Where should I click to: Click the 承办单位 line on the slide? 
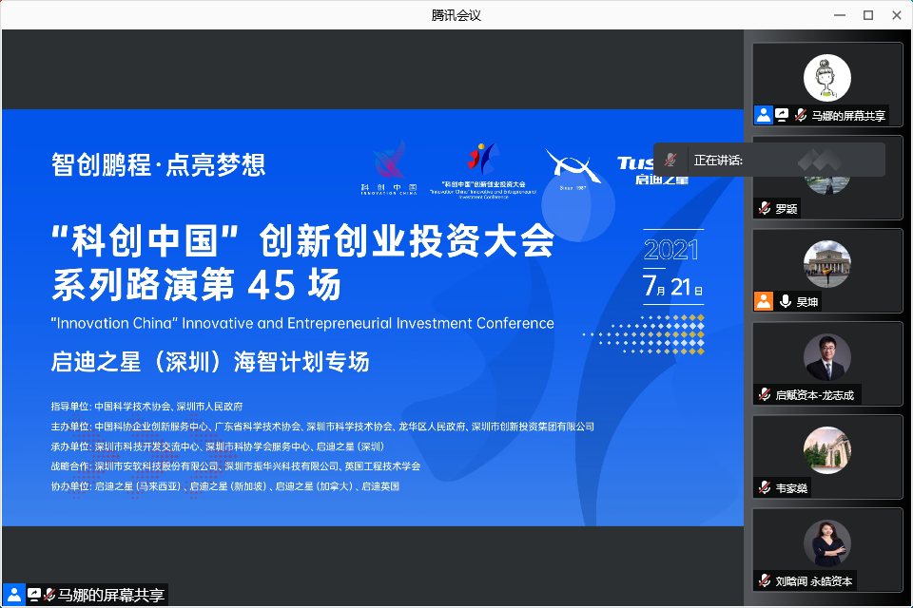[x=218, y=446]
